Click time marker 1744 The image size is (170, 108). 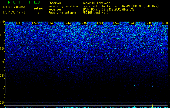[68, 23]
